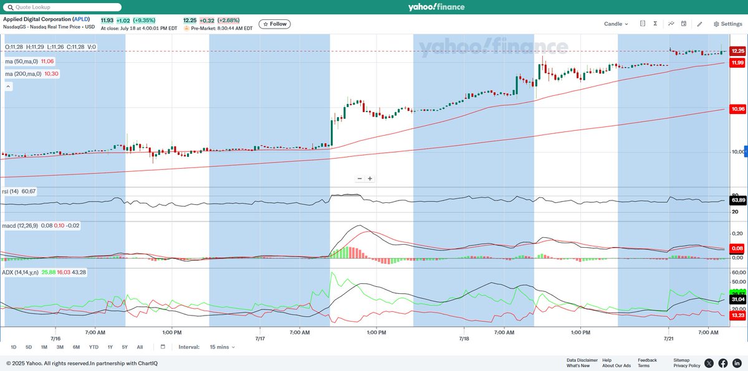Click the OHLC readout line at chart top
The width and height of the screenshot is (748, 371).
coord(50,47)
